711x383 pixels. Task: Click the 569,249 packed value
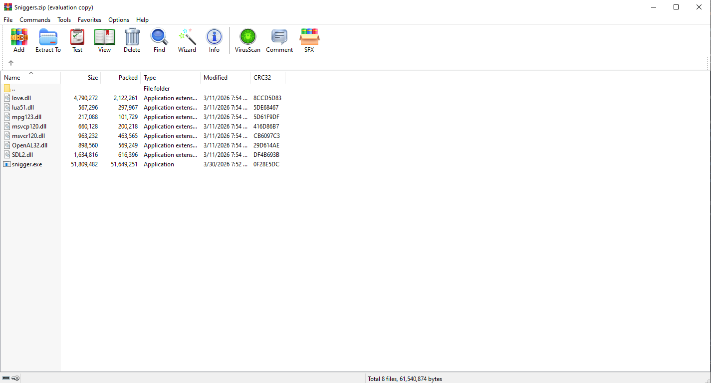pyautogui.click(x=128, y=145)
